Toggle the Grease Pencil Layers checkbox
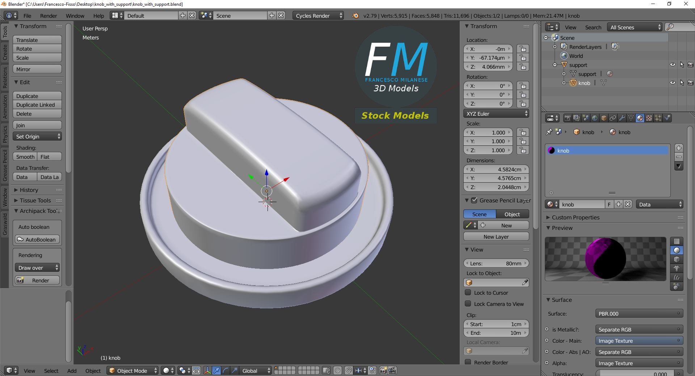This screenshot has width=695, height=376. click(x=474, y=200)
